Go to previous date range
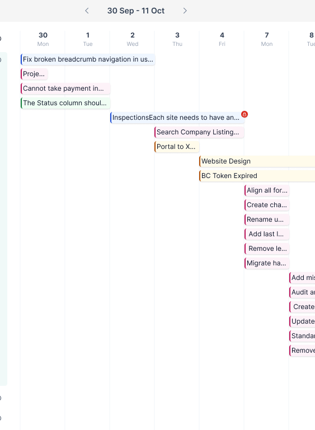The width and height of the screenshot is (315, 430). pyautogui.click(x=87, y=11)
